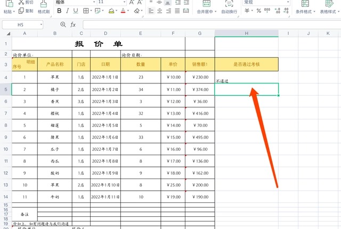
Task: Apply justify alignment
Action: pos(177,11)
